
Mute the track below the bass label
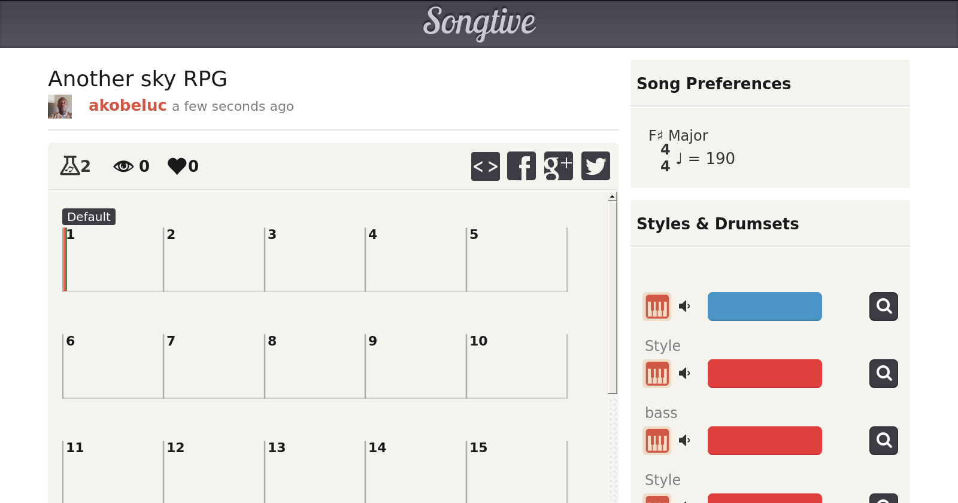[x=684, y=441]
